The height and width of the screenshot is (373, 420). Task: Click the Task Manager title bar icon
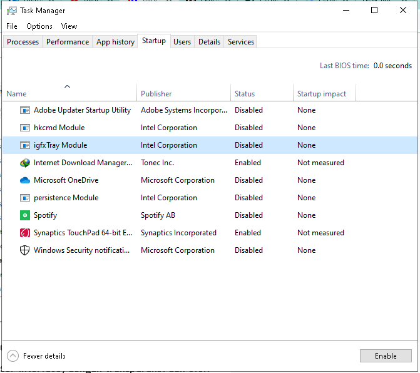coord(11,11)
